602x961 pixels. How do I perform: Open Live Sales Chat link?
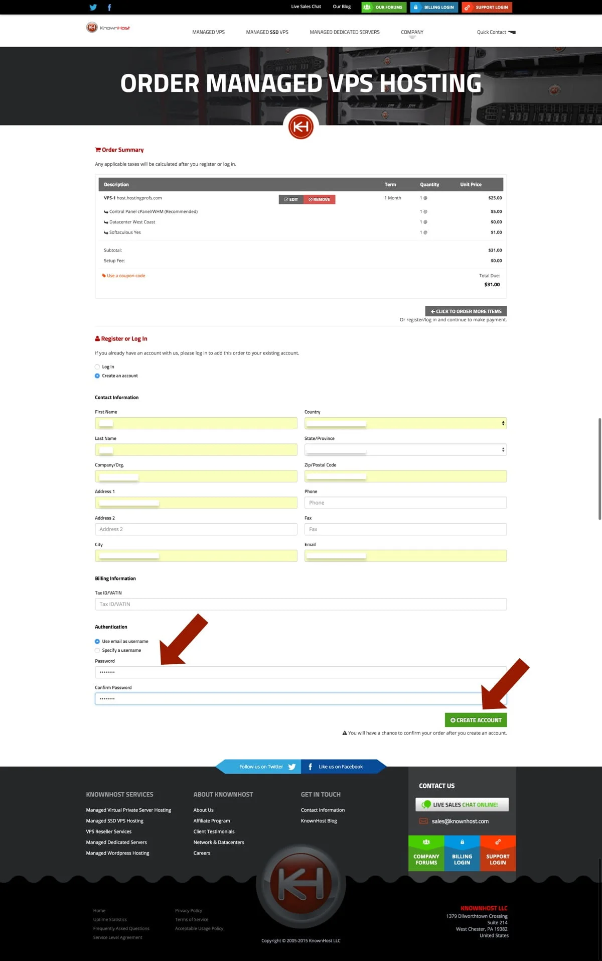[306, 7]
